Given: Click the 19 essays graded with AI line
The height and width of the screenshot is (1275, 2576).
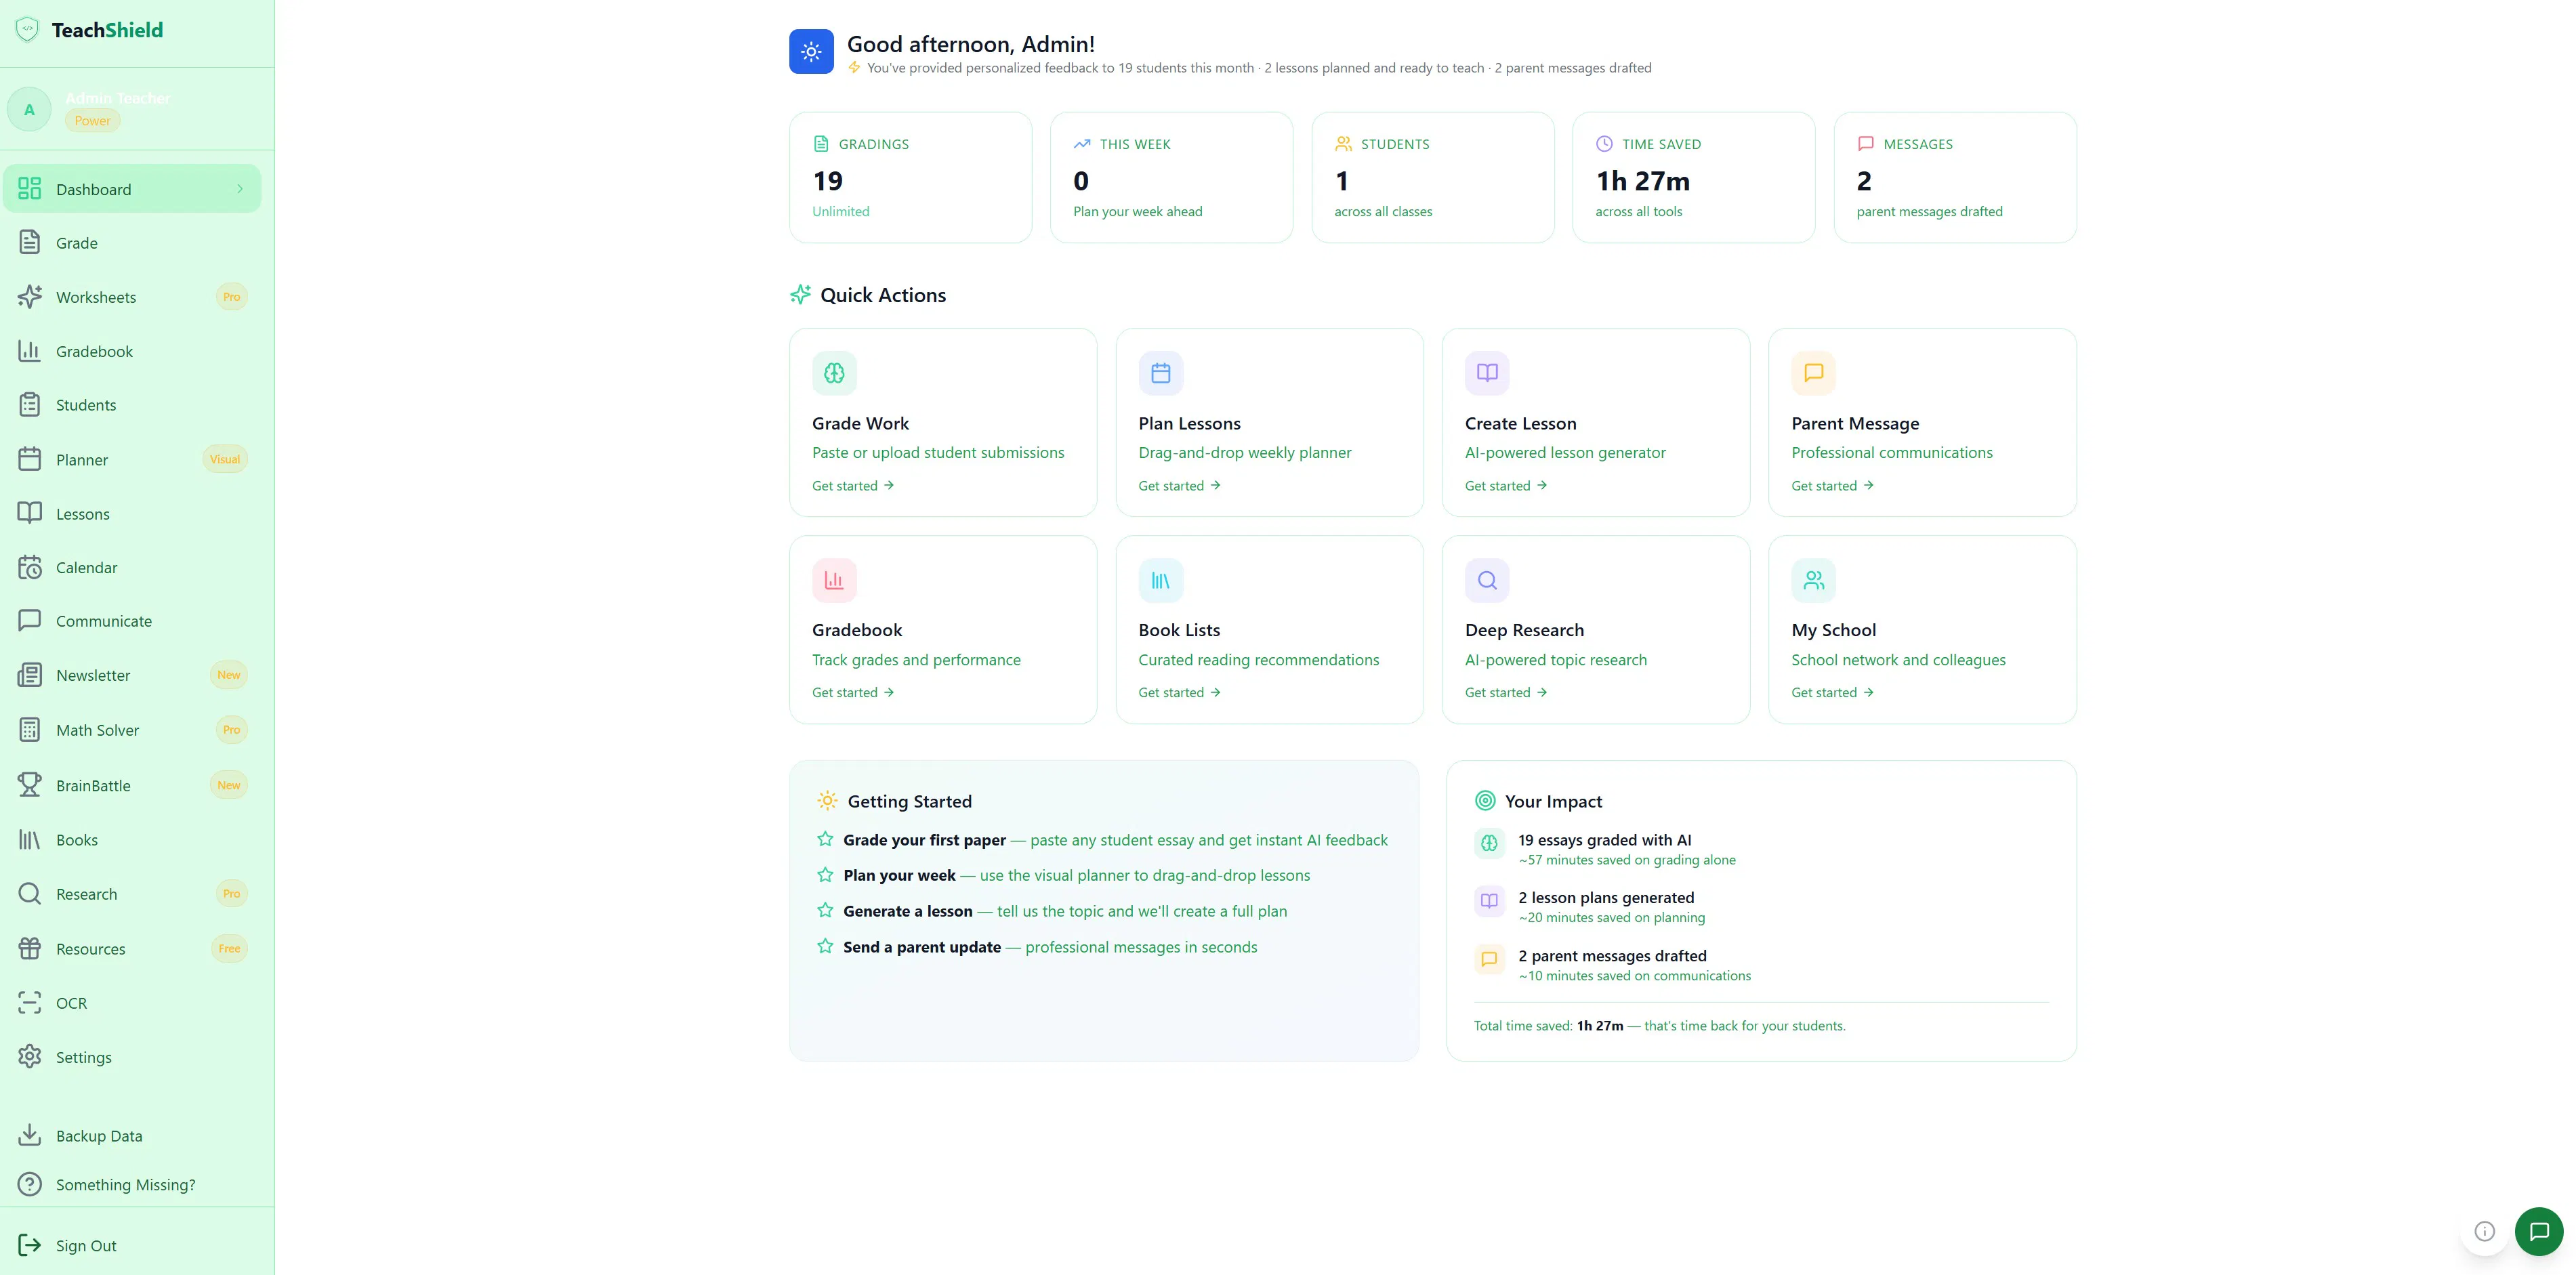Looking at the screenshot, I should coord(1605,841).
